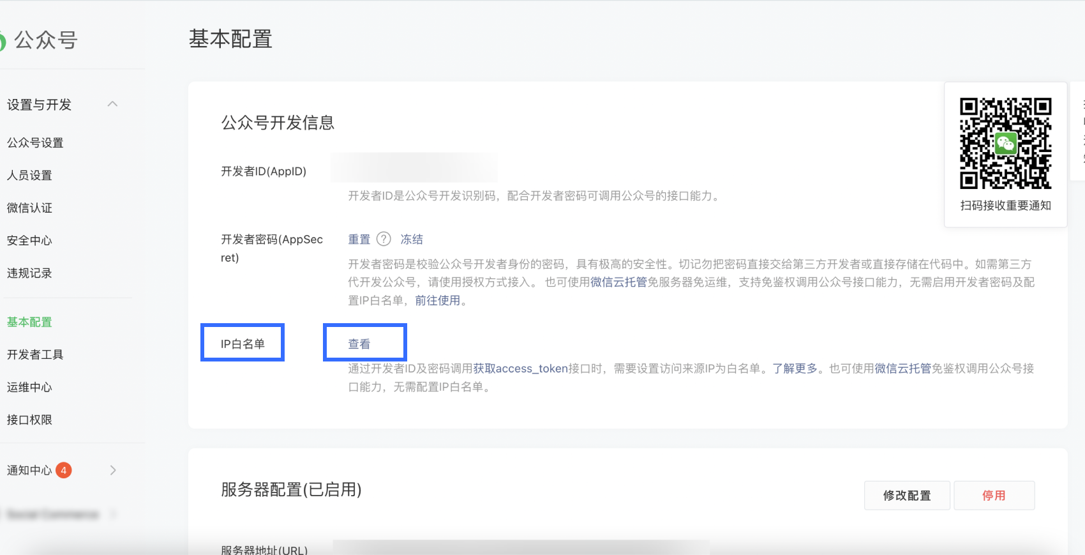Click 通知中心 sidebar label

(x=29, y=470)
